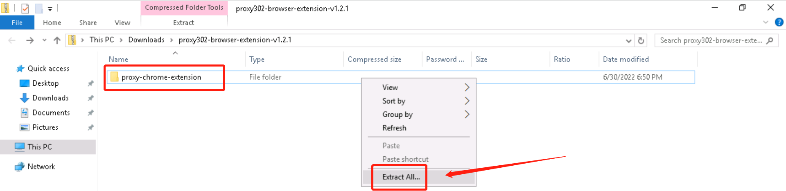This screenshot has width=786, height=191.
Task: Open recent locations dropdown arrow
Action: 44,40
